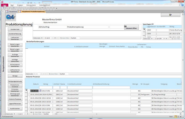
Task: Click the Ausfallzeiten button
Action: (x=15, y=109)
